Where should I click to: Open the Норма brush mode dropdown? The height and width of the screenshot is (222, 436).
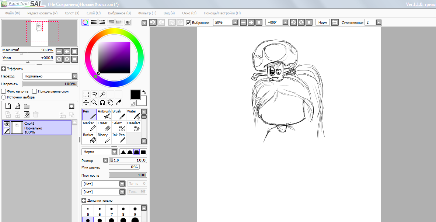click(114, 152)
